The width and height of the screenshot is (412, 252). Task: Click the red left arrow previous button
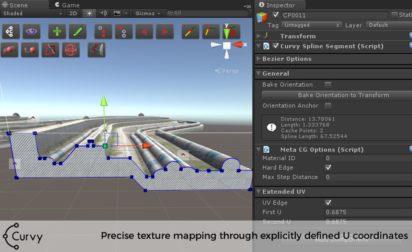pos(144,32)
